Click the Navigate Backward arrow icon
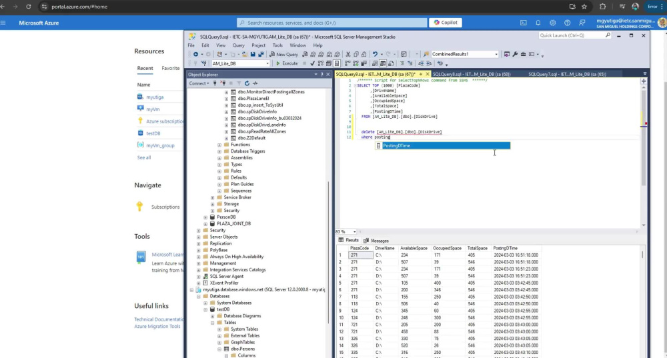The height and width of the screenshot is (358, 667). click(195, 55)
